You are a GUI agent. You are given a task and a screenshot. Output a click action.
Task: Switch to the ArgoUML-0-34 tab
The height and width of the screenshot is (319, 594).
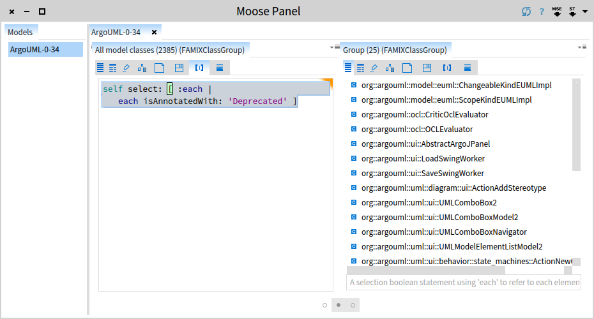click(x=116, y=32)
